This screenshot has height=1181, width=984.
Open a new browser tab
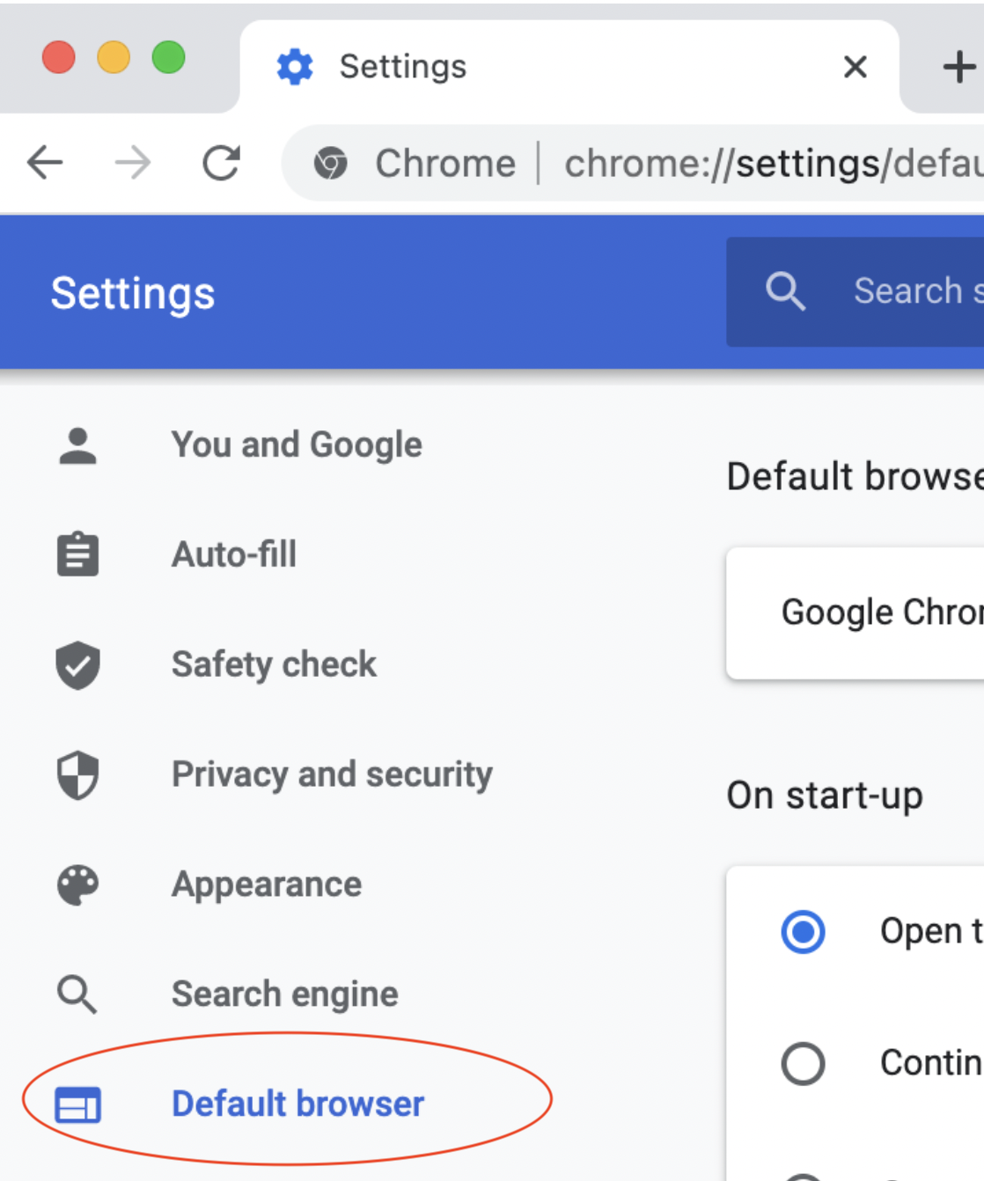click(x=958, y=67)
